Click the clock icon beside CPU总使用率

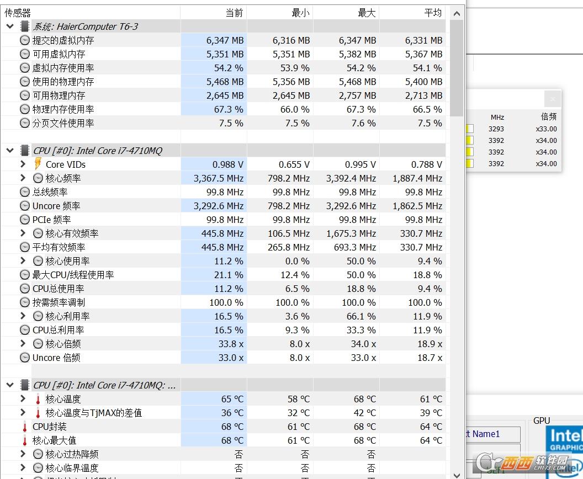24,289
